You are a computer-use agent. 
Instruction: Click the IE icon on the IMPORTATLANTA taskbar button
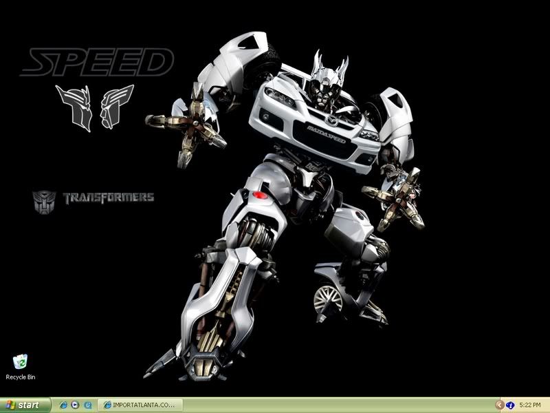[107, 405]
